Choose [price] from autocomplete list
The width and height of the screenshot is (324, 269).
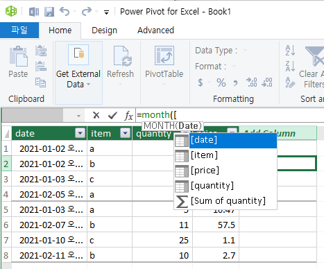(225, 171)
